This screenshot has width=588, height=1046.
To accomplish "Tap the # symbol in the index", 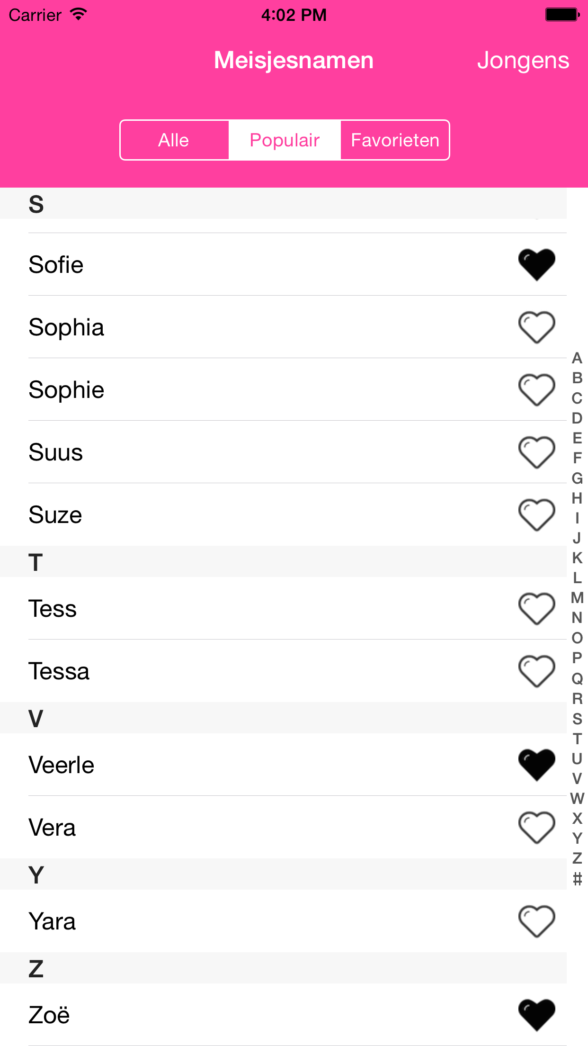I will point(577,879).
